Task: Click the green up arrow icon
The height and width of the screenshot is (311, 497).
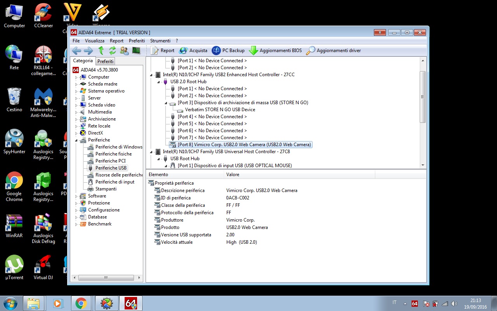Action: tap(101, 51)
